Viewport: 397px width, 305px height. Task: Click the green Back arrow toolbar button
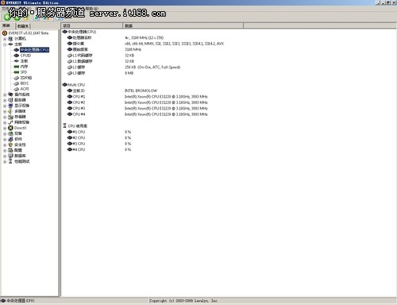[x=7, y=17]
